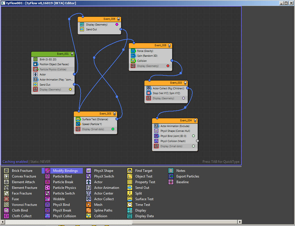
Task: Select the Convex Fracture operator icon
Action: click(x=7, y=176)
